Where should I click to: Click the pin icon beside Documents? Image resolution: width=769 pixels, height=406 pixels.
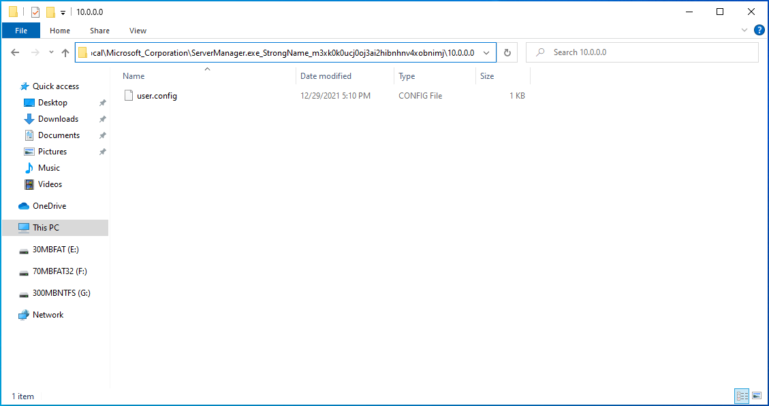pyautogui.click(x=102, y=135)
